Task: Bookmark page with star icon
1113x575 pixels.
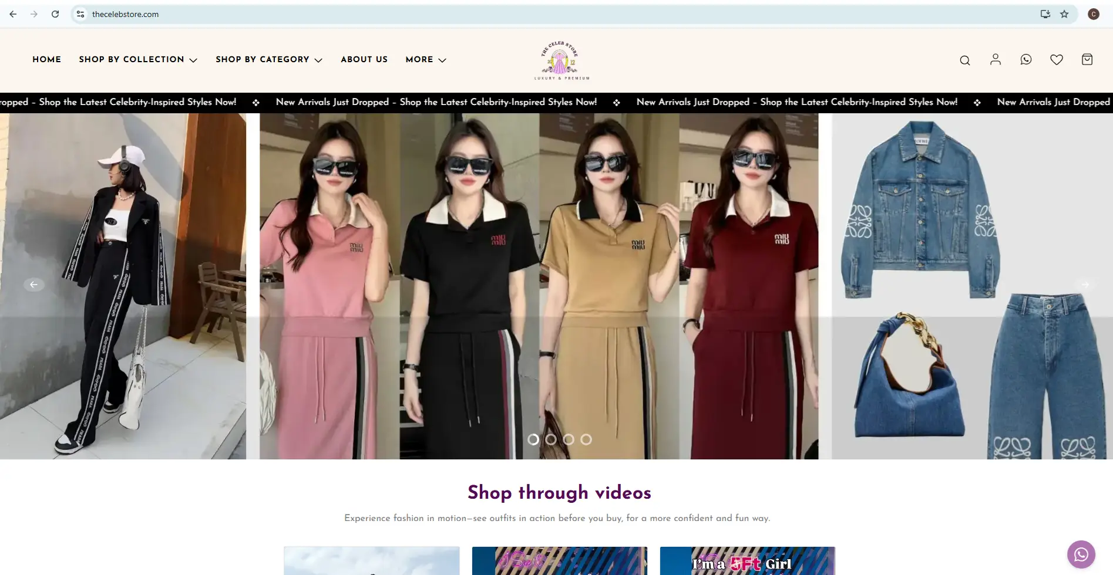Action: [1064, 14]
